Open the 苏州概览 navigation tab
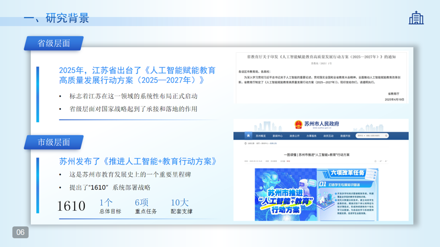The width and height of the screenshot is (440, 247). [x=261, y=136]
